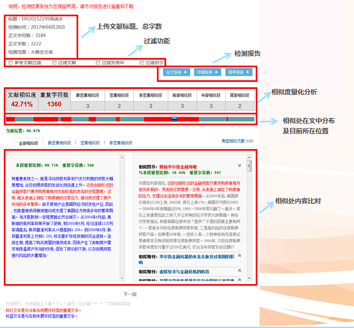Download the 全文报告 full-text report

[176, 72]
